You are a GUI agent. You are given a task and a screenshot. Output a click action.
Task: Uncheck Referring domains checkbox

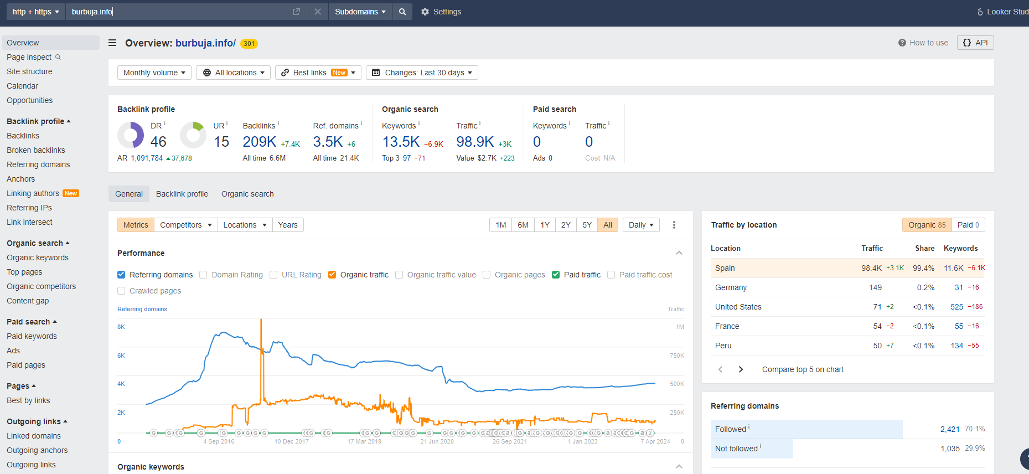tap(121, 275)
